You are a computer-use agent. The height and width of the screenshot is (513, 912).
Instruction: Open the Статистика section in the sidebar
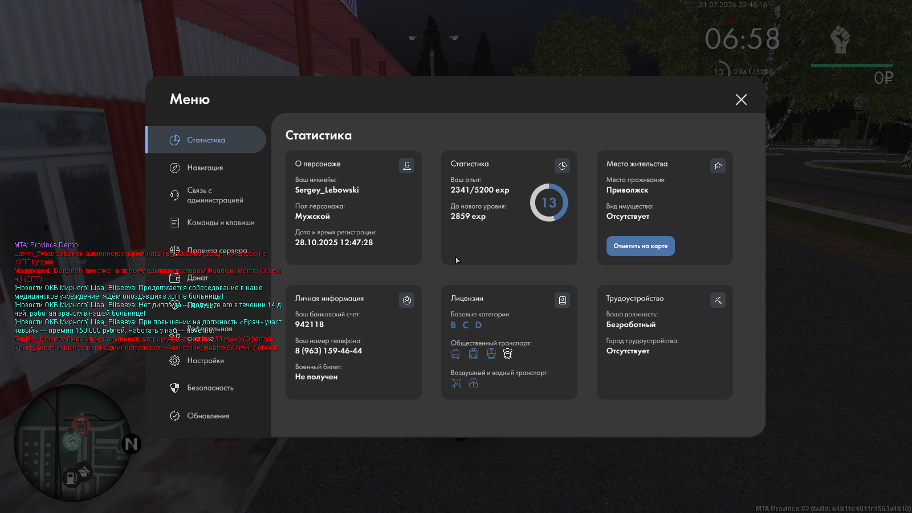tap(206, 140)
